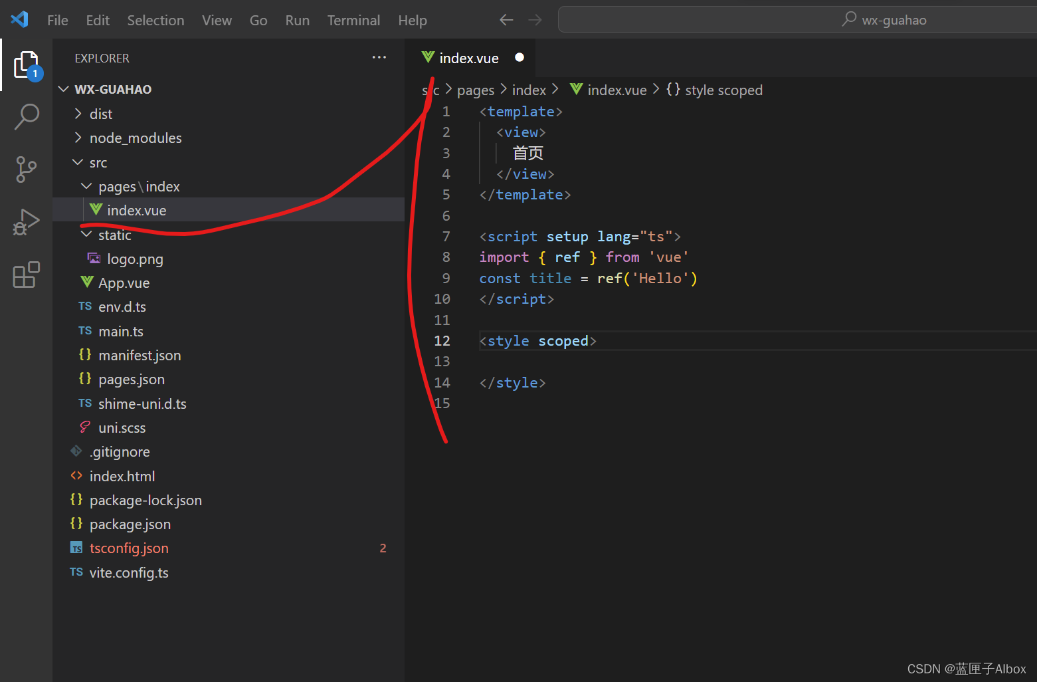This screenshot has width=1037, height=682.
Task: Click the 'Hello' string in the code
Action: [660, 278]
